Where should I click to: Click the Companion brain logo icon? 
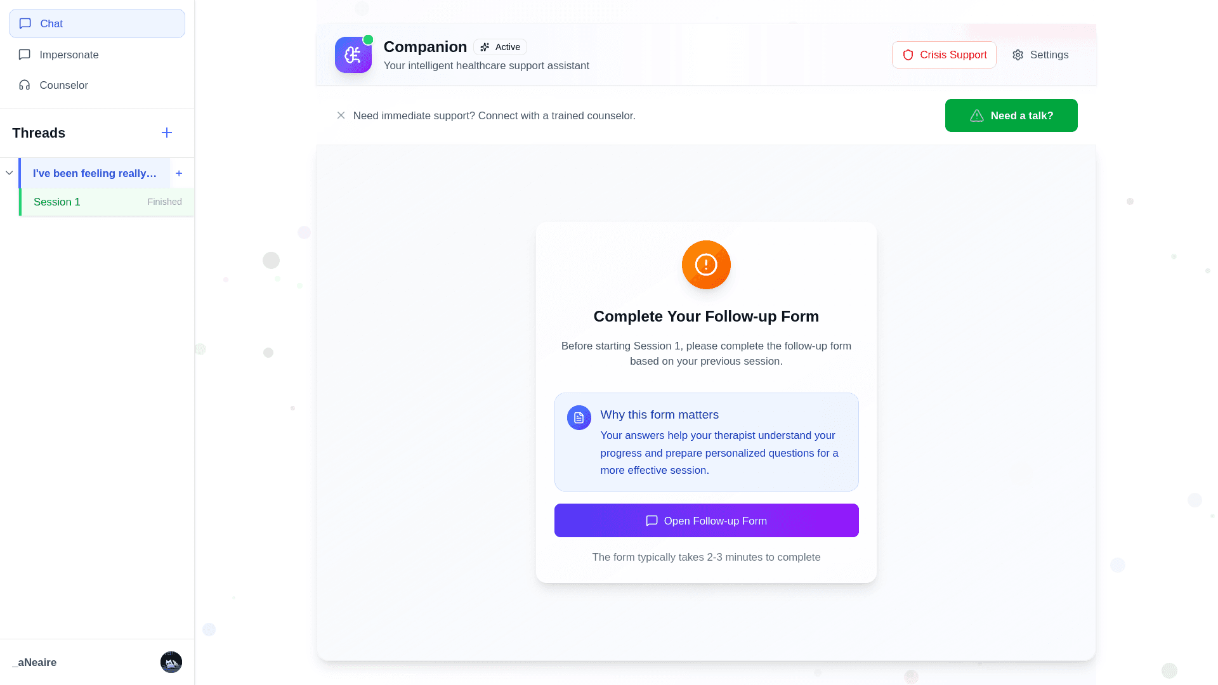(x=353, y=55)
